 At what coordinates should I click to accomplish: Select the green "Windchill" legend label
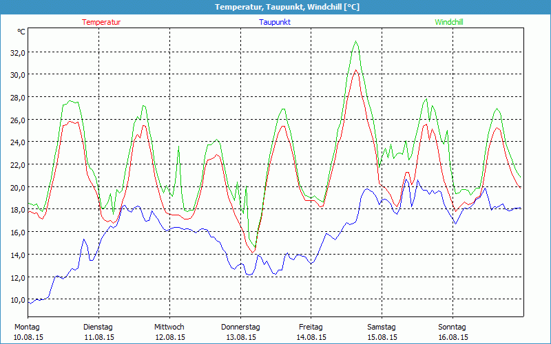(x=449, y=22)
